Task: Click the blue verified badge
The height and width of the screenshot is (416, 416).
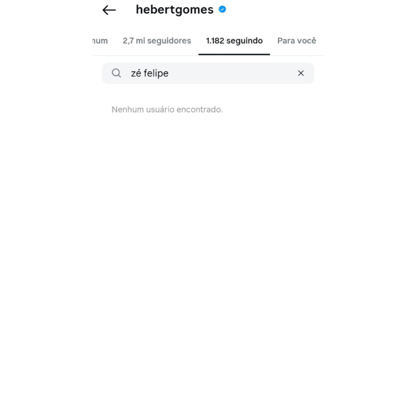Action: point(222,10)
